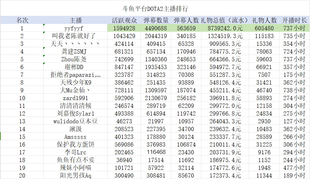Select the cell zard1991
This screenshot has width=310, height=179.
click(x=76, y=98)
